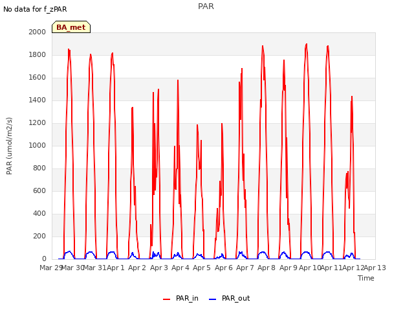Click the Apr 5 x-axis date label

(x=202, y=268)
